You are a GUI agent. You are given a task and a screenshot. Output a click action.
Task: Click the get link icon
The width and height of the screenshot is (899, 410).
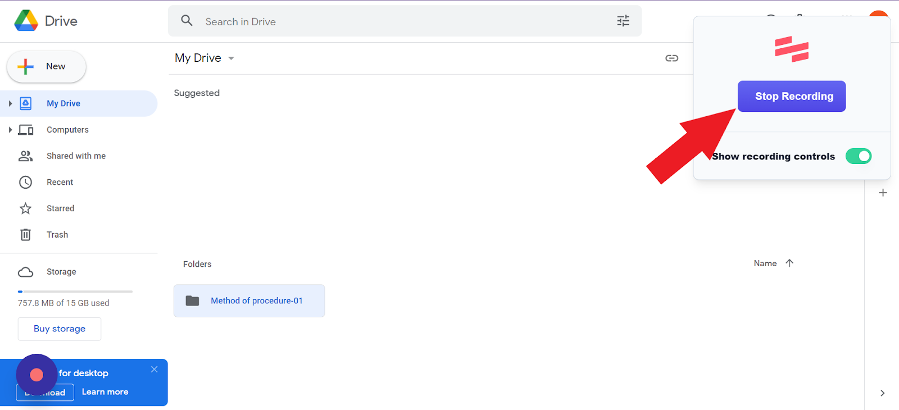(x=671, y=58)
